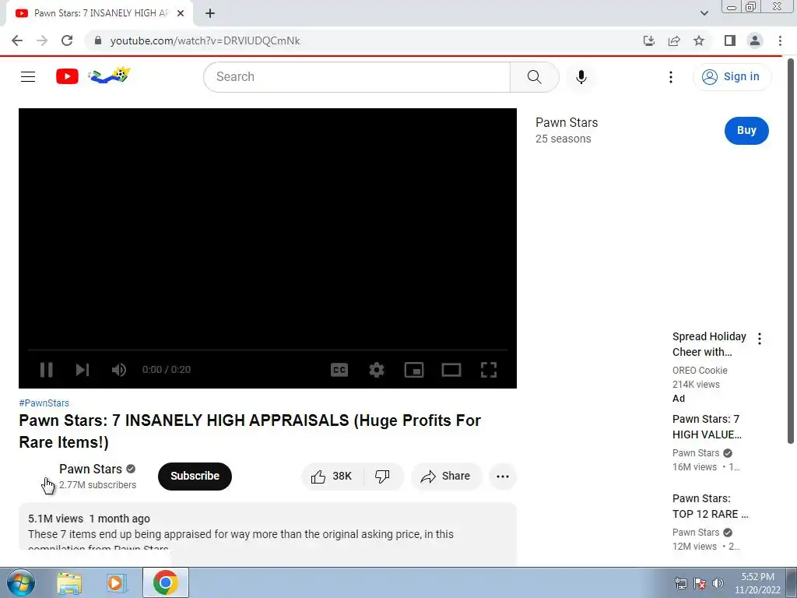The image size is (797, 598).
Task: Go to YouTube home via logo
Action: tap(67, 77)
